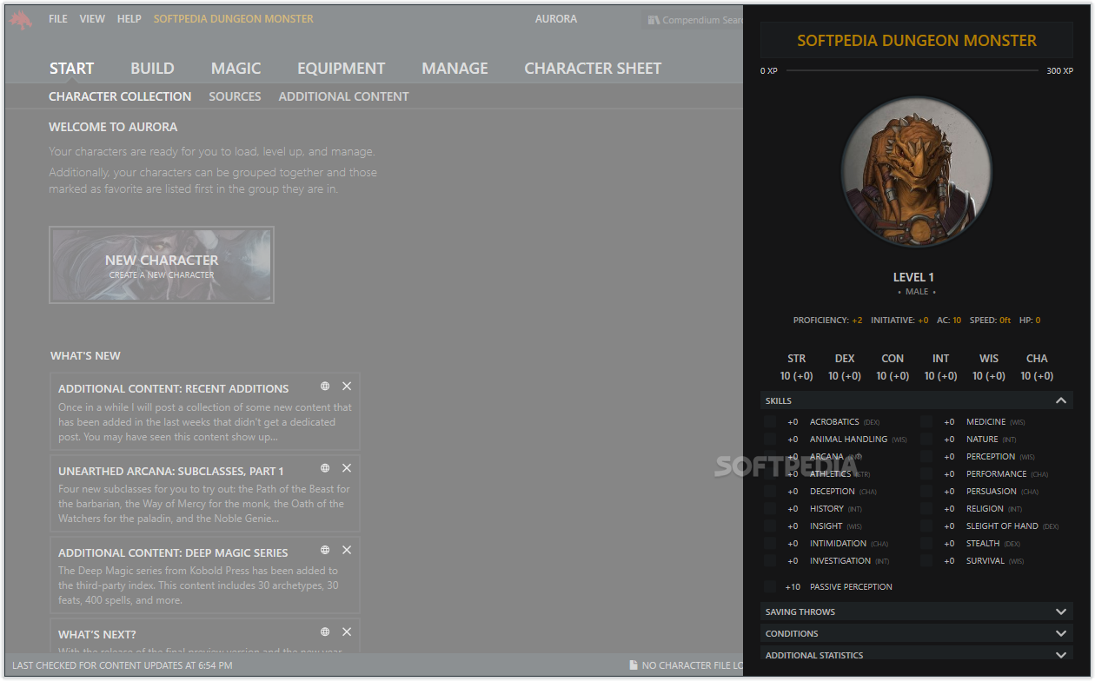Click the dragonborn character portrait

point(917,171)
